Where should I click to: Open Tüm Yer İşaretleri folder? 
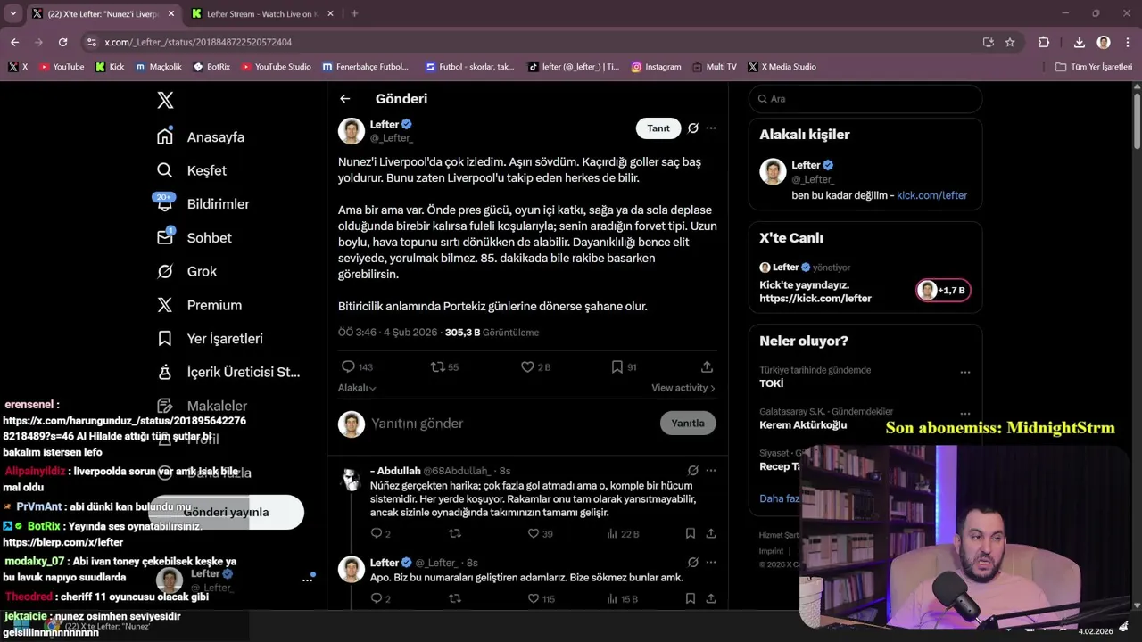point(1094,67)
